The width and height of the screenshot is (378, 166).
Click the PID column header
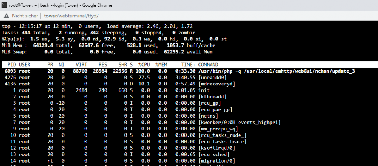tap(12, 64)
